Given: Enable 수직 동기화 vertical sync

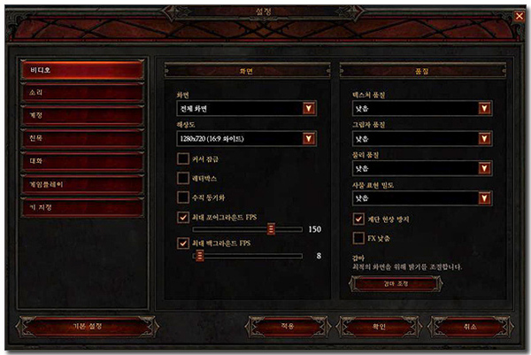Looking at the screenshot, I should 183,197.
